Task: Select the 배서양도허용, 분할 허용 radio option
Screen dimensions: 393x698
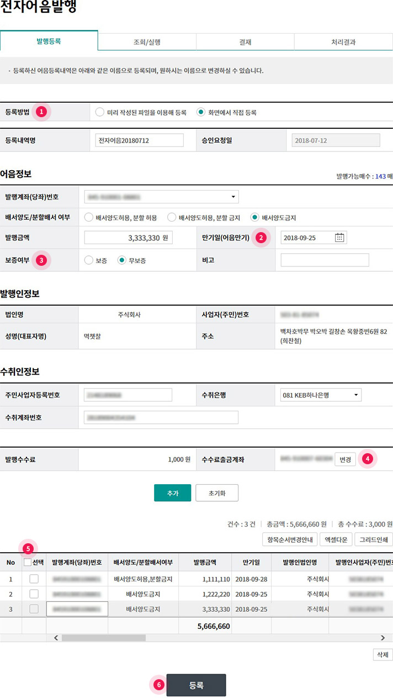Action: click(x=88, y=217)
